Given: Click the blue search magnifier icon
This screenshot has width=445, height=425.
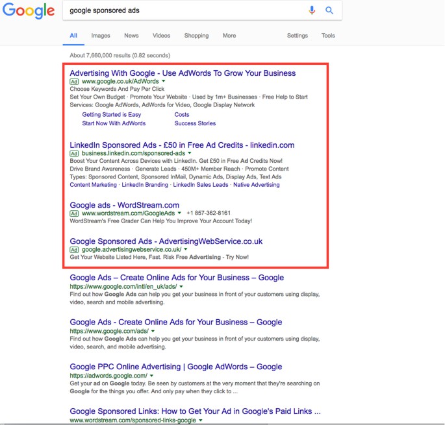Looking at the screenshot, I should 329,10.
